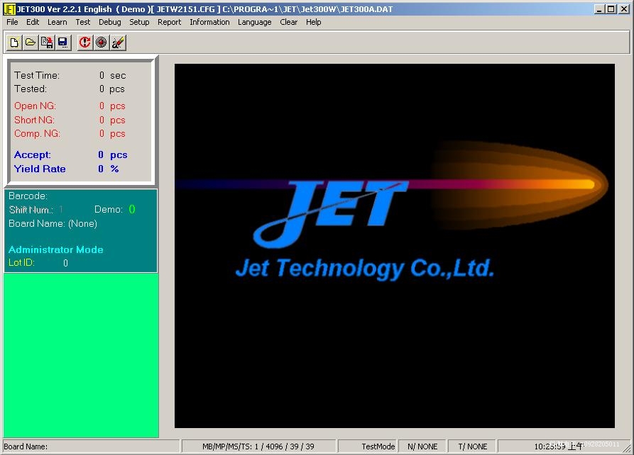This screenshot has width=634, height=455.
Task: Click the eraser toolbar icon
Action: pos(118,43)
